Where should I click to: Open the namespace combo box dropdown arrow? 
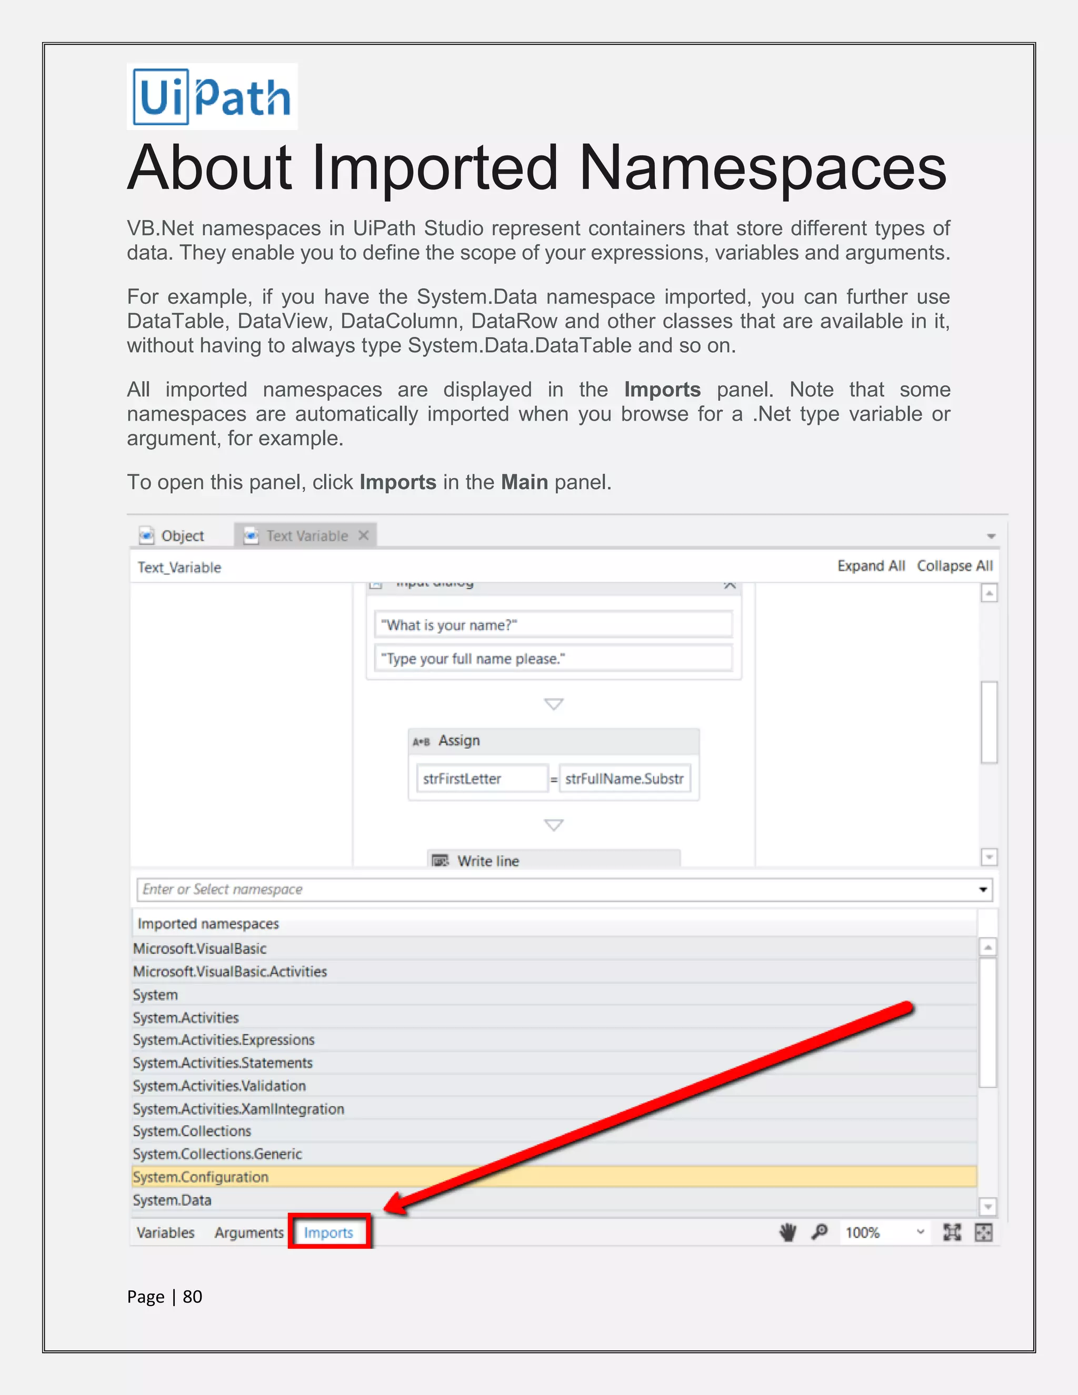point(983,889)
